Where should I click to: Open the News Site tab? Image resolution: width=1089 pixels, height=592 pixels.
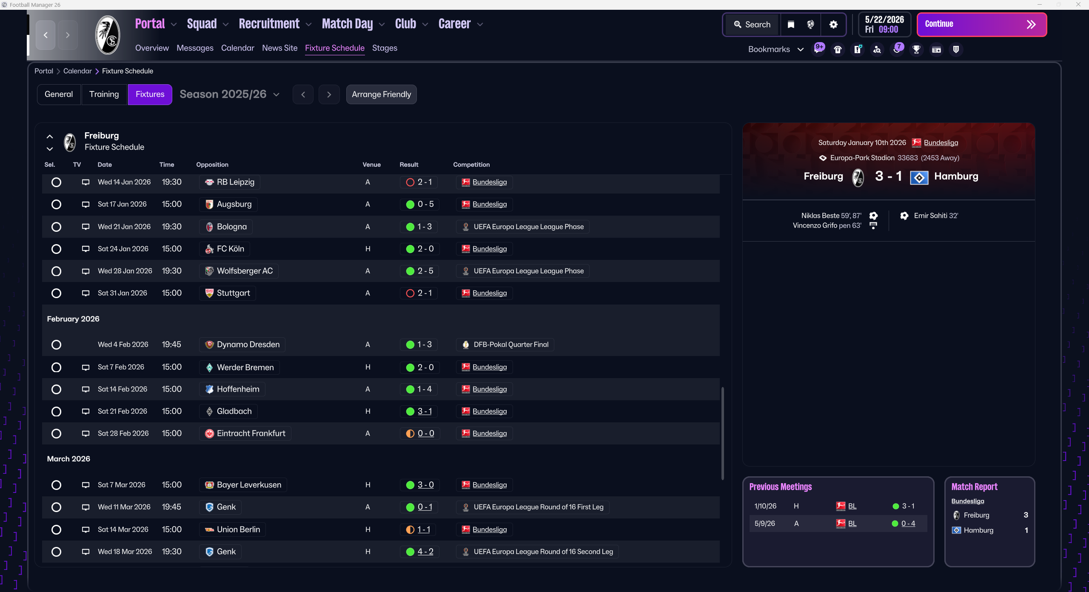(279, 48)
